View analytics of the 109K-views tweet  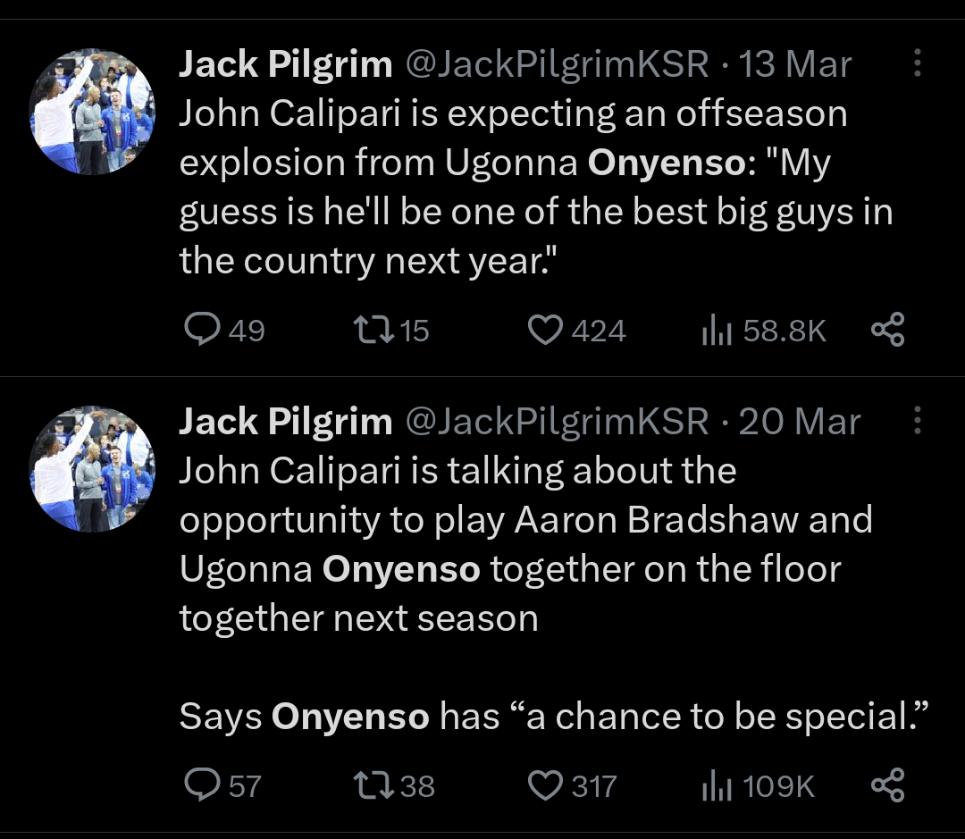pos(717,785)
